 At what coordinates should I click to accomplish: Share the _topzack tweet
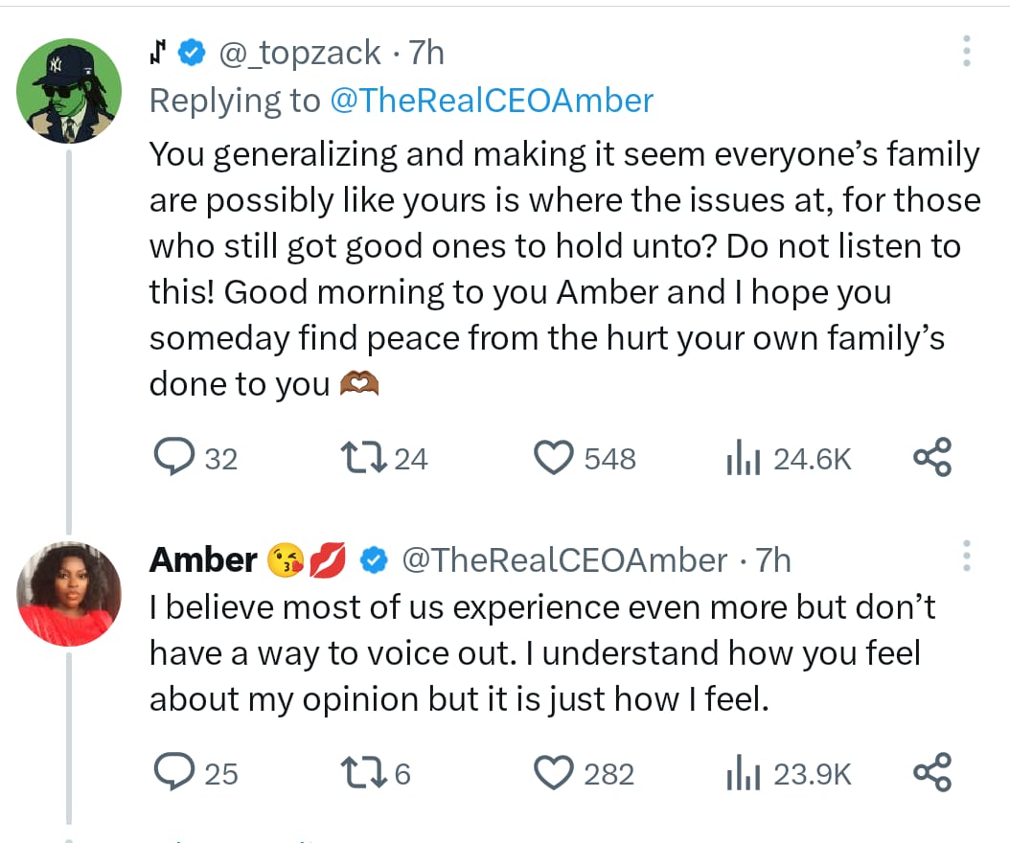(931, 458)
